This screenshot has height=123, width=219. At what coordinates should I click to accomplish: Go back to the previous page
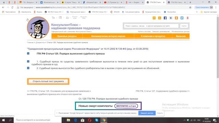point(3,8)
